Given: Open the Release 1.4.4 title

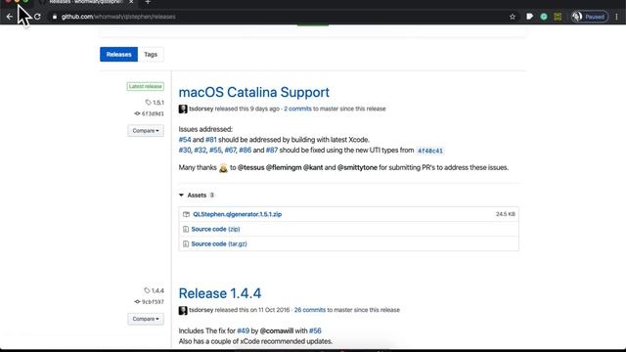Looking at the screenshot, I should [220, 293].
